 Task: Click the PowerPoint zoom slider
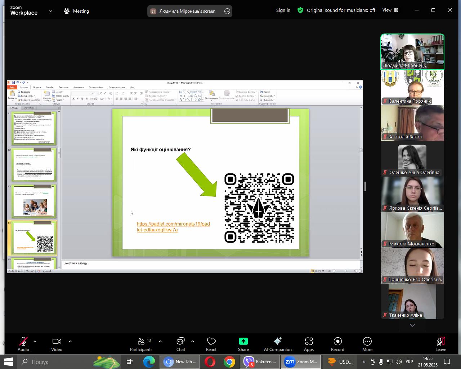click(345, 271)
